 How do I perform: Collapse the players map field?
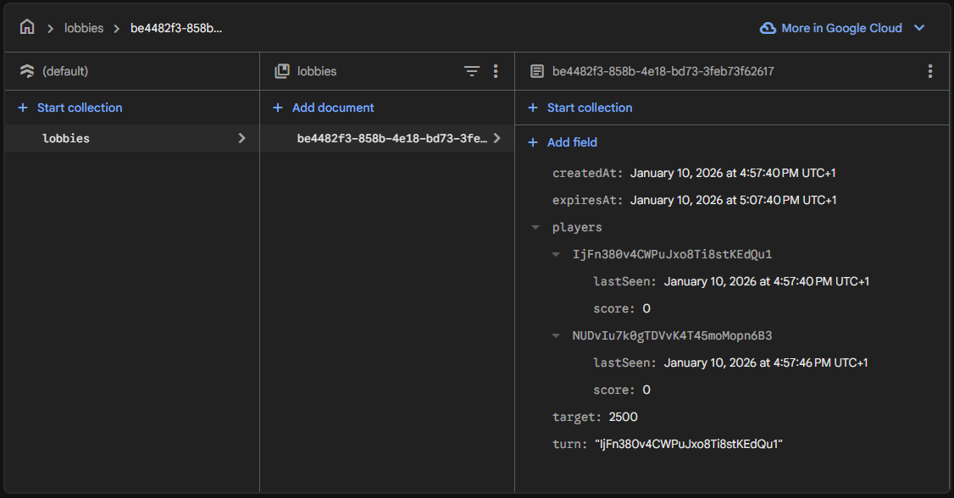pyautogui.click(x=535, y=227)
